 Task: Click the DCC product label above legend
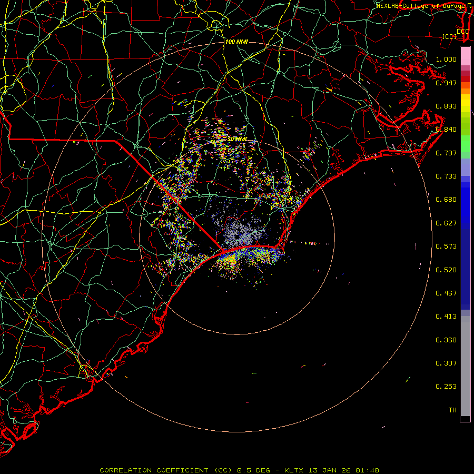point(462,31)
